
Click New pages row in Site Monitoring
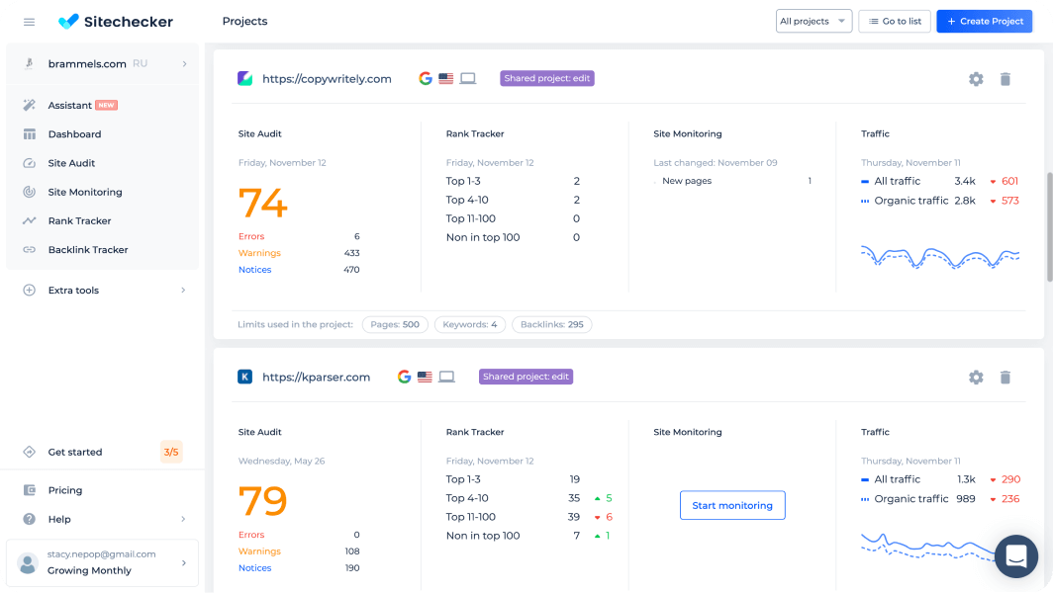click(732, 181)
